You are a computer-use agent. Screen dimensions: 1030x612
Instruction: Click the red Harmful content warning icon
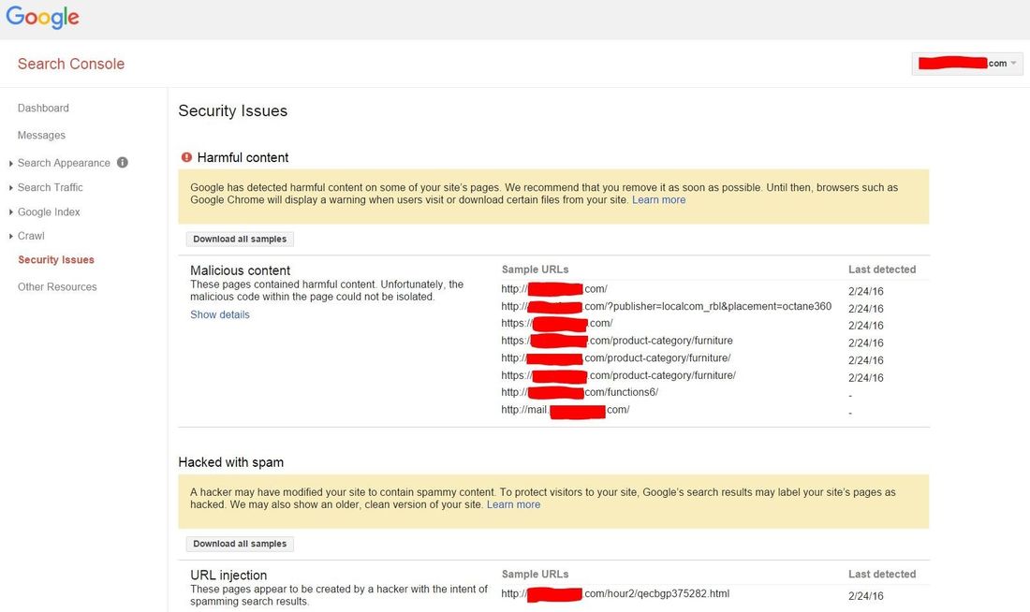[186, 157]
